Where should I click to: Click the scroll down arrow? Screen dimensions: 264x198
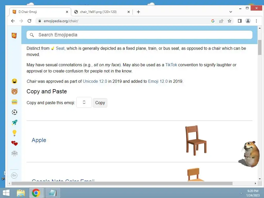tap(260, 179)
